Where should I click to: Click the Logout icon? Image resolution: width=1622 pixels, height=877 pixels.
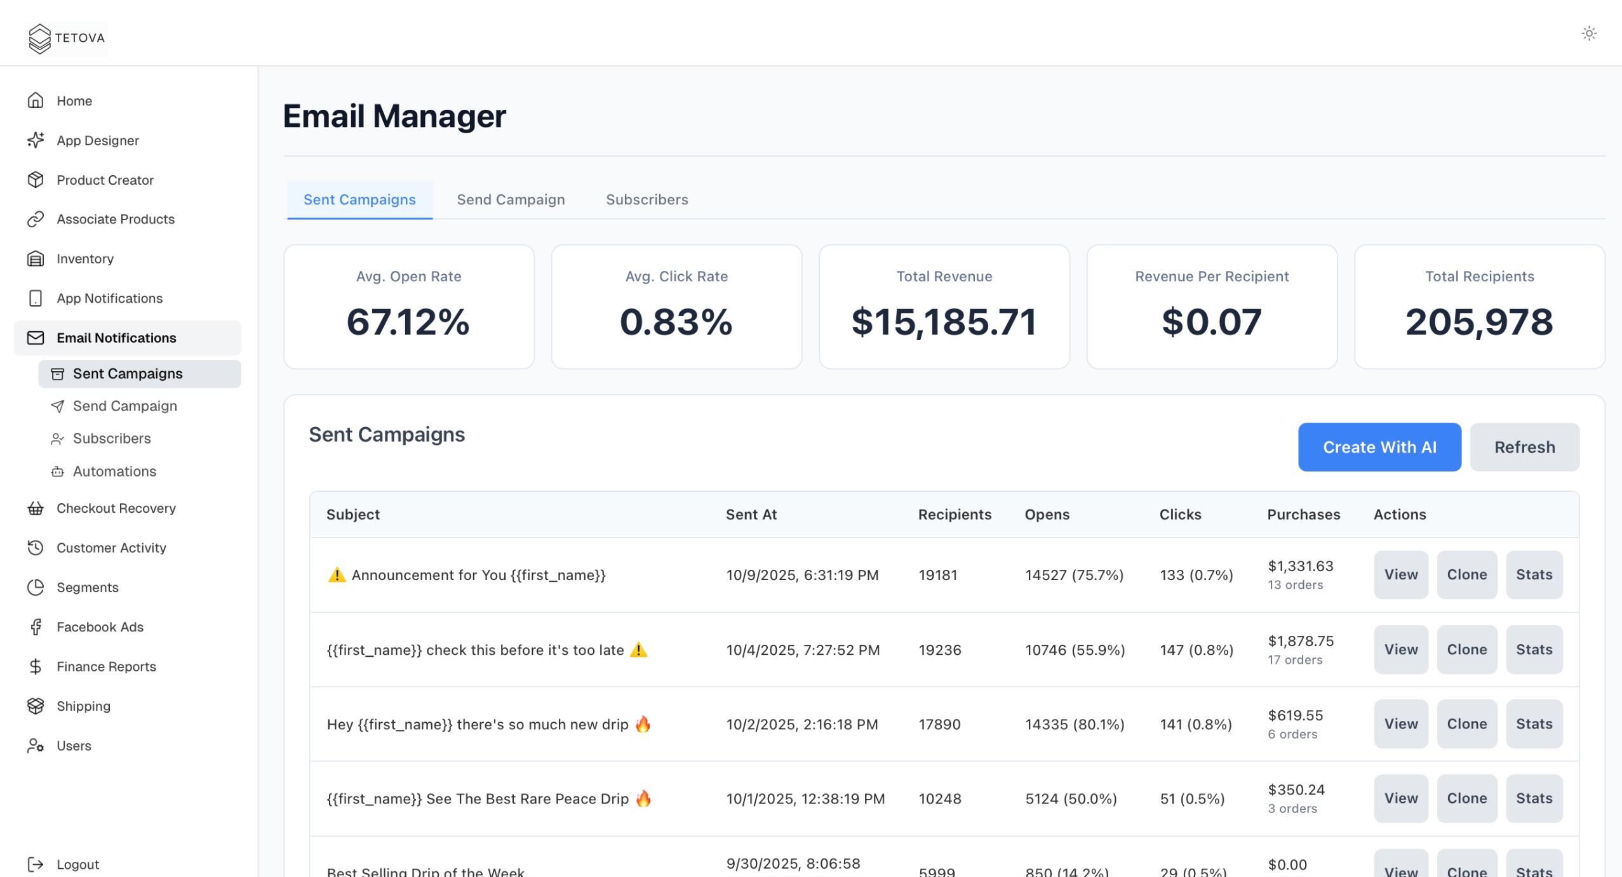(36, 864)
